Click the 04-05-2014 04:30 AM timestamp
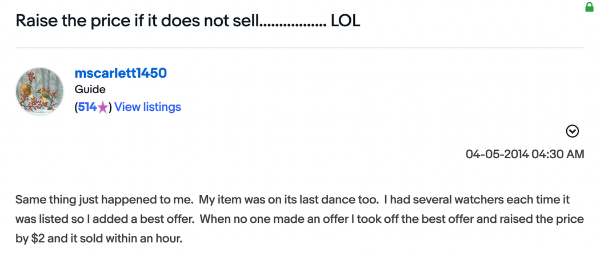This screenshot has height=261, width=600. pyautogui.click(x=525, y=154)
